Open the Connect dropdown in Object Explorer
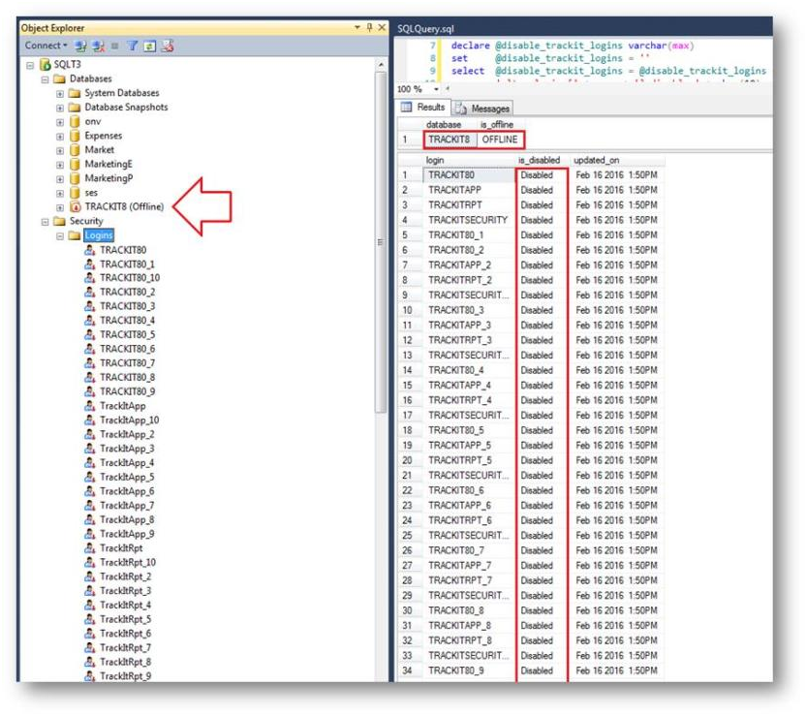Viewport: 807px width, 716px height. (x=46, y=46)
